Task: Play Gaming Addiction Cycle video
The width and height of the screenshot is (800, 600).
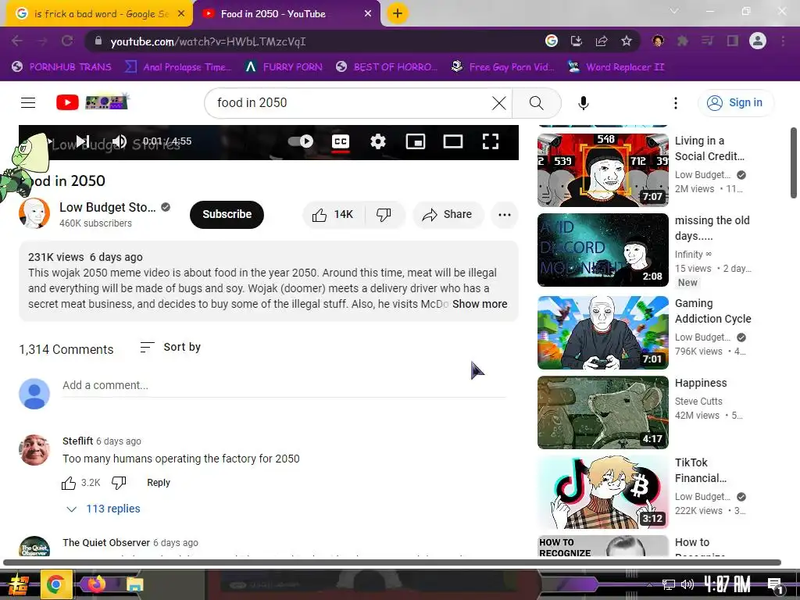Action: click(602, 333)
